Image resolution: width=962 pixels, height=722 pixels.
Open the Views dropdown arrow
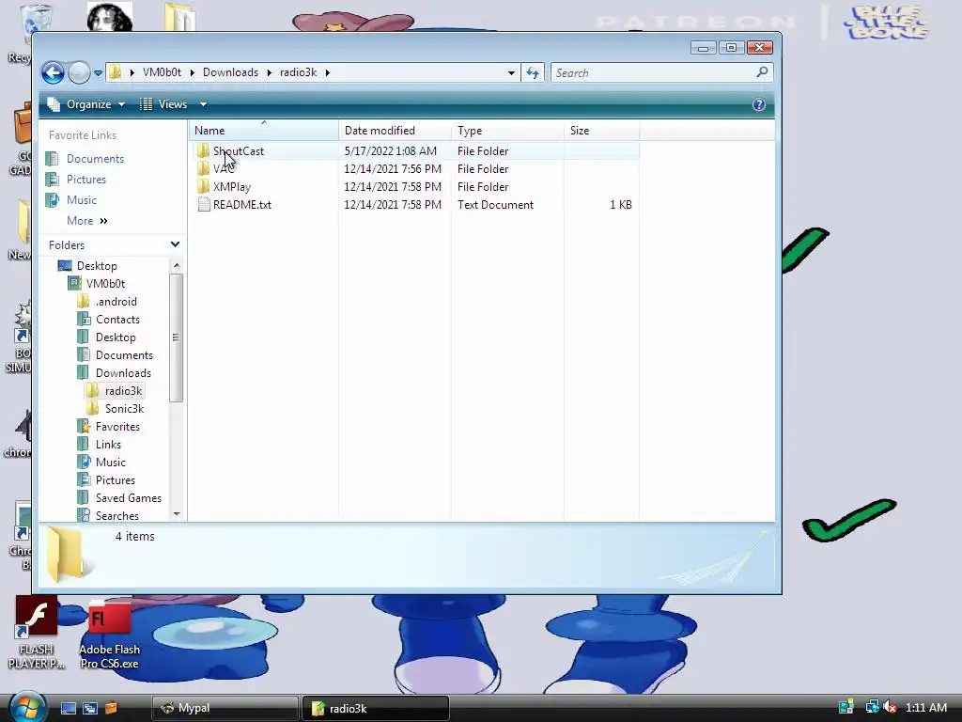click(x=203, y=104)
